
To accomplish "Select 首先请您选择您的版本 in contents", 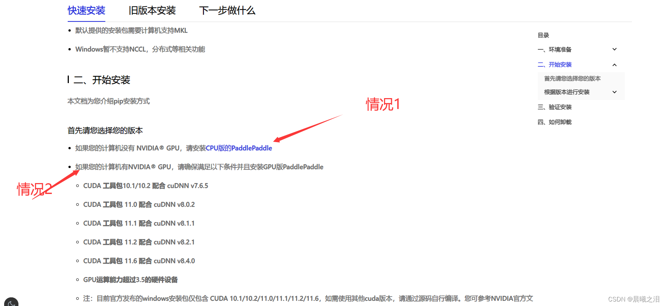I will pos(572,79).
